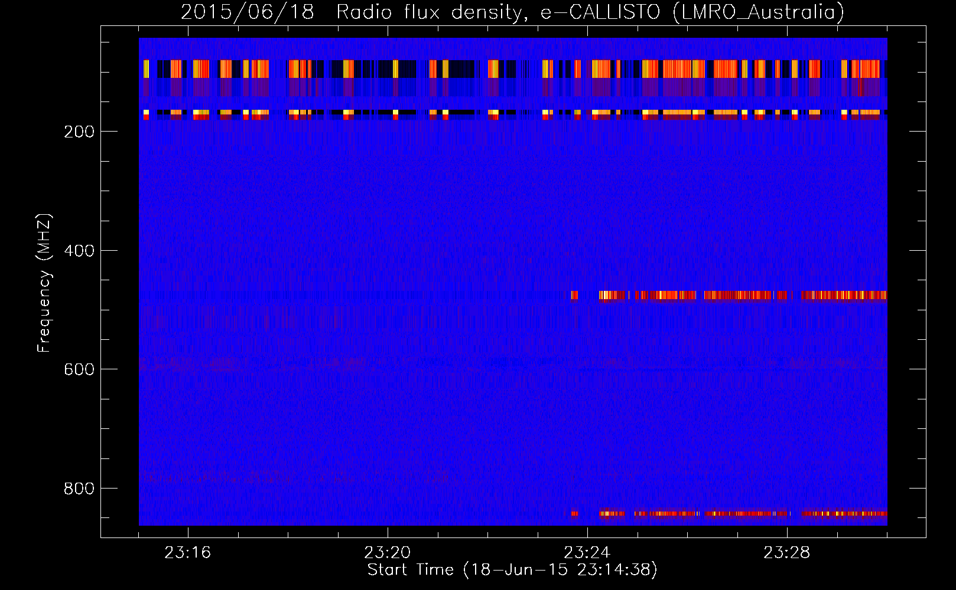Click the 600 frequency tick label
Viewport: 956px width, 590px height.
[79, 369]
